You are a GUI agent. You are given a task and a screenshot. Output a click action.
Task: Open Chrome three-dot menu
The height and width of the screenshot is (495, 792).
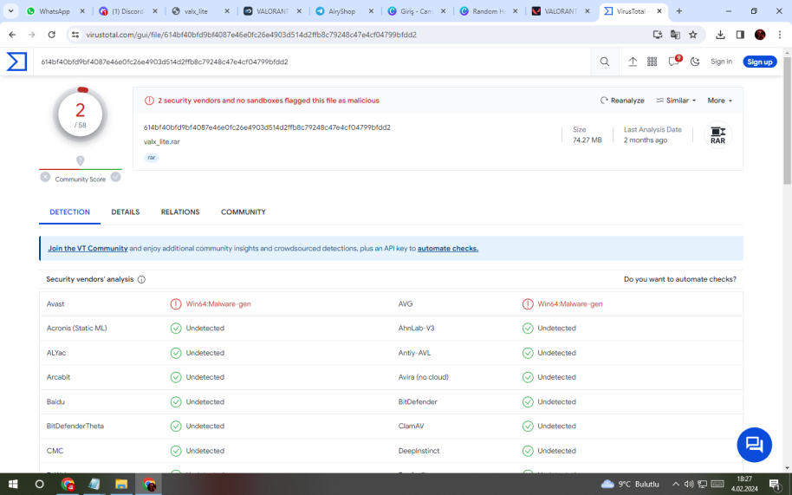point(779,35)
